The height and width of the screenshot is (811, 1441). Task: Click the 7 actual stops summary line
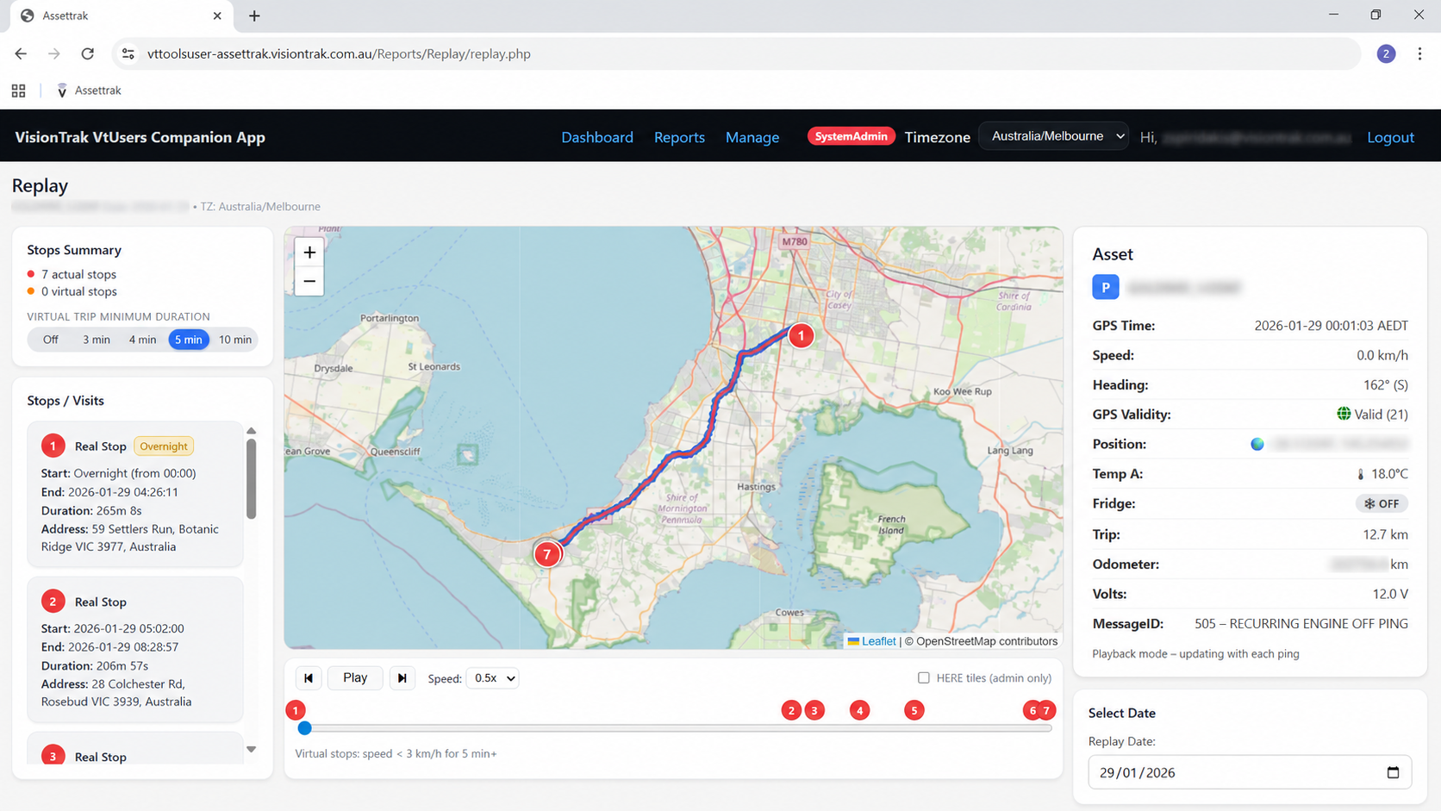coord(78,274)
